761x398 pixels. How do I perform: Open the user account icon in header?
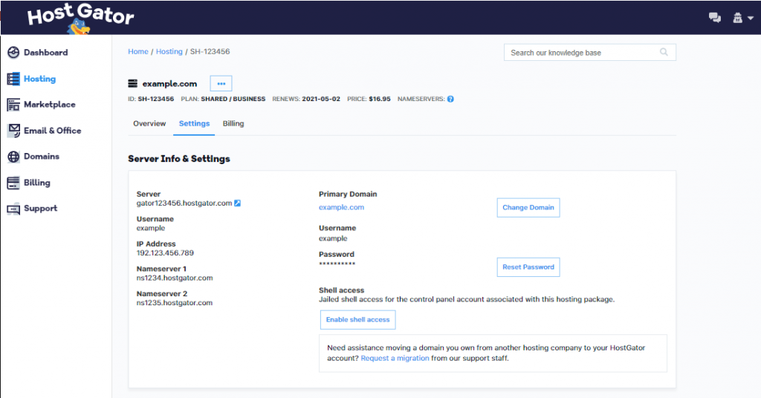(738, 18)
